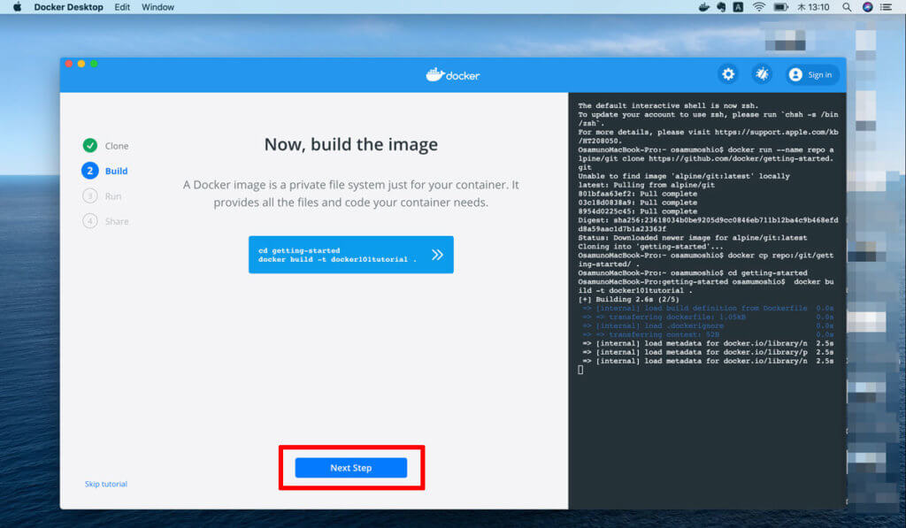Open Spotlight search magnifier icon

pyautogui.click(x=847, y=7)
